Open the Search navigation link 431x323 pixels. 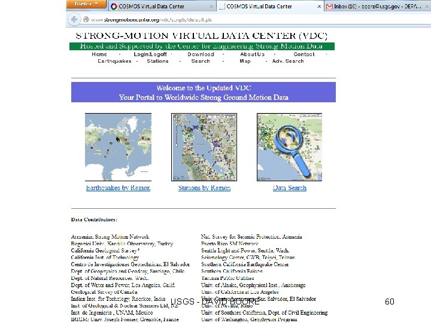pyautogui.click(x=201, y=61)
